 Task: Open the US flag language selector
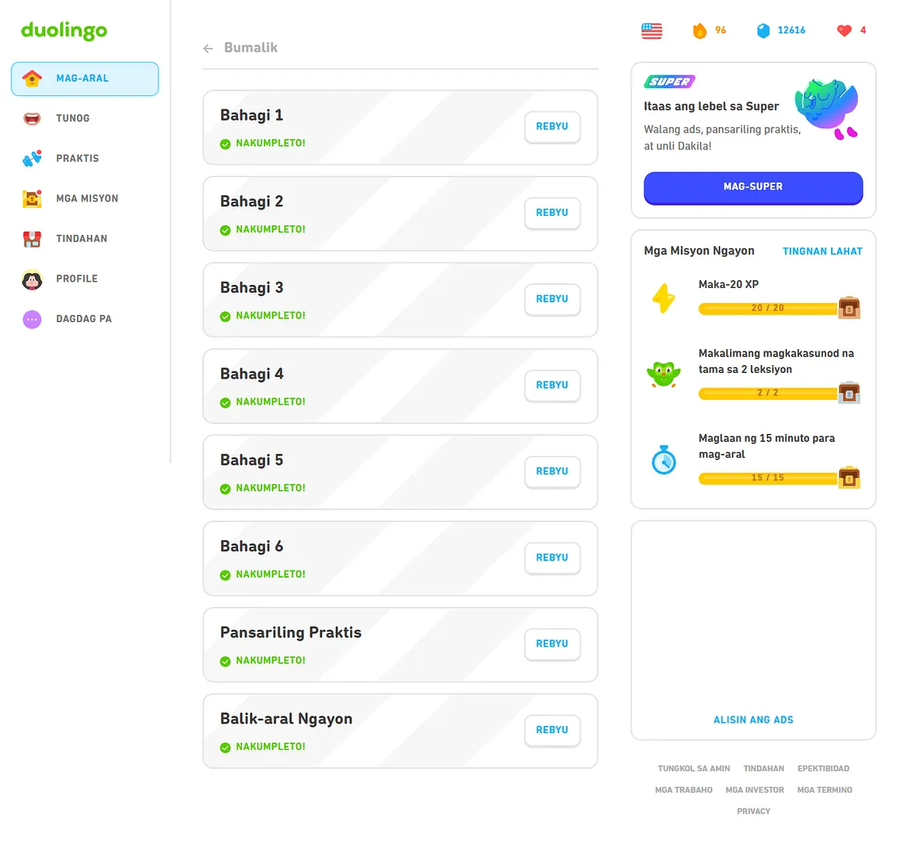click(x=652, y=31)
